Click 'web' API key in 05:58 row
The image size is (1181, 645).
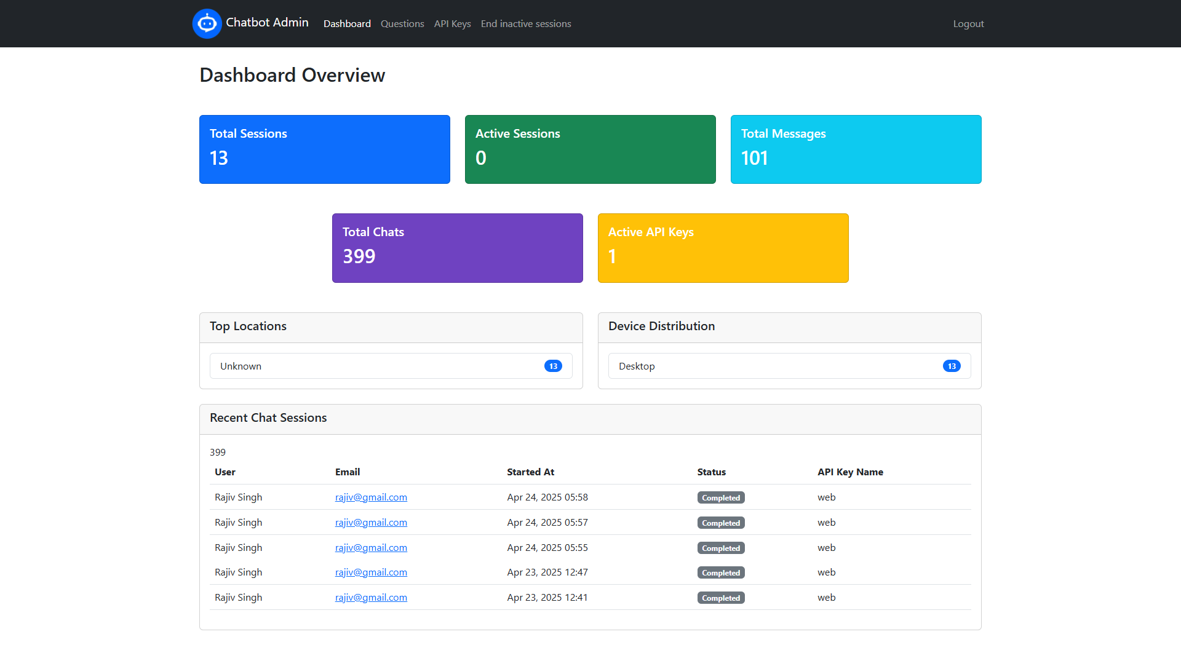coord(826,497)
